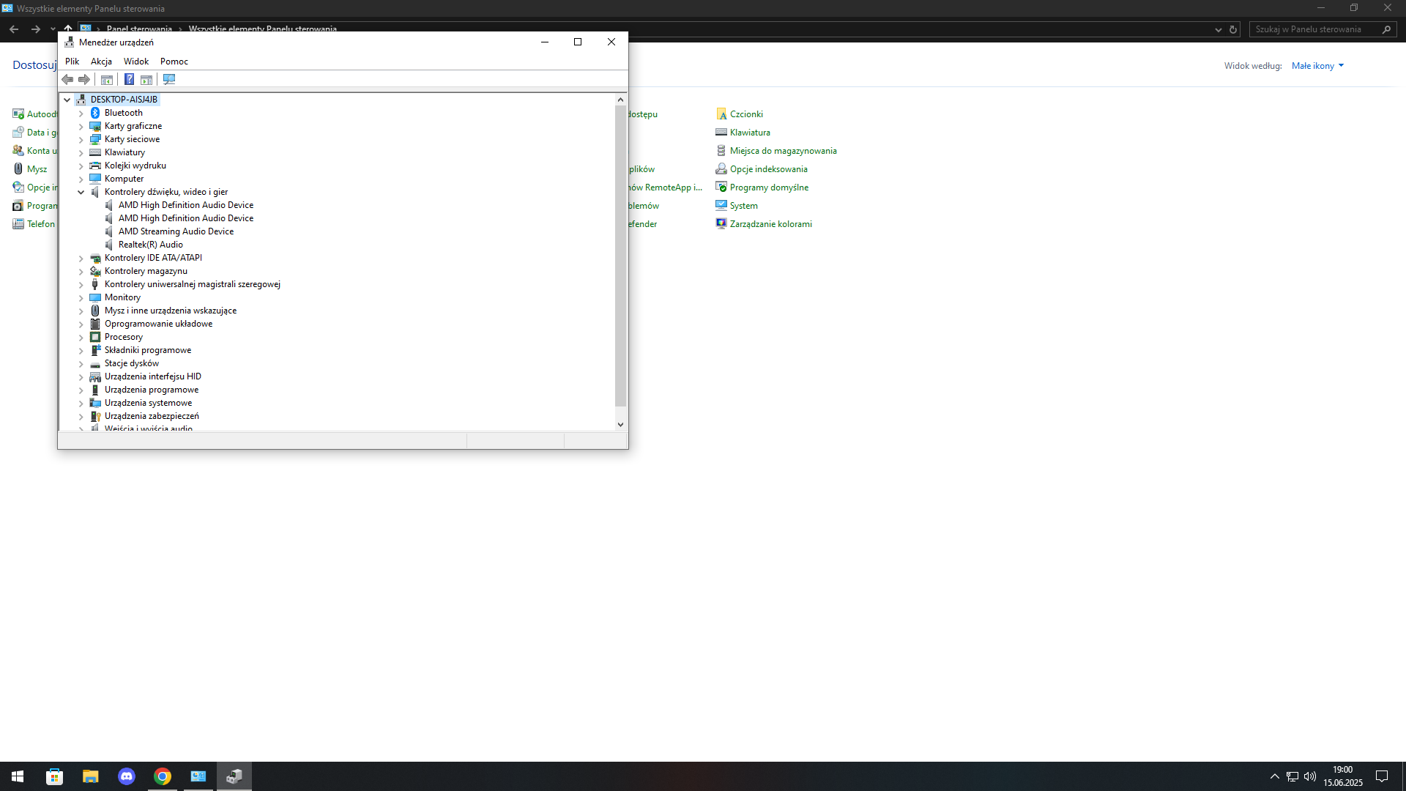
Task: Open the Programy domyślne link
Action: tap(769, 187)
